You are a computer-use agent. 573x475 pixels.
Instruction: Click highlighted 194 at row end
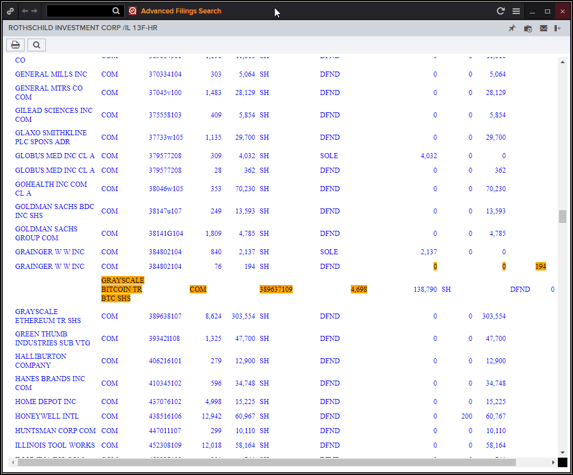541,267
